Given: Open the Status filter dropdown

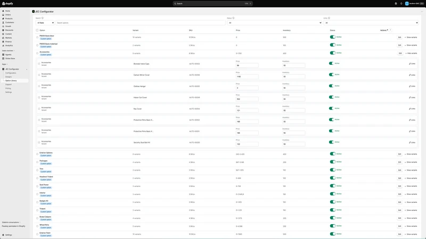Looking at the screenshot, I should [x=274, y=23].
